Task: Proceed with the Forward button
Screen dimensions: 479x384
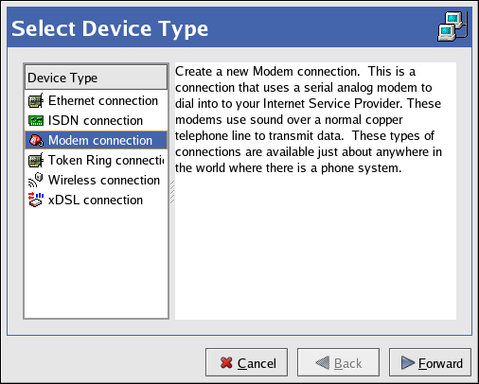Action: coord(430,362)
